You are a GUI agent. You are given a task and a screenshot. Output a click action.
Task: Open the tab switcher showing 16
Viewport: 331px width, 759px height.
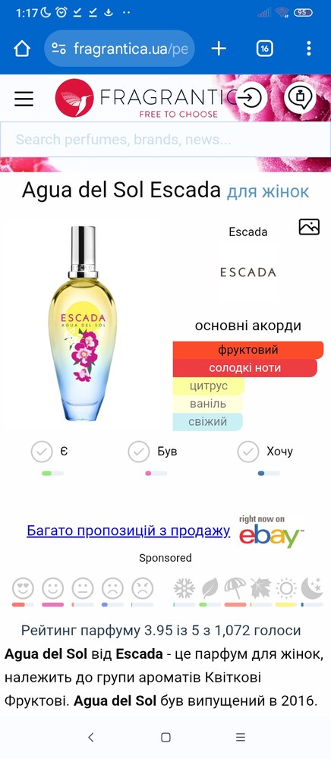(265, 49)
